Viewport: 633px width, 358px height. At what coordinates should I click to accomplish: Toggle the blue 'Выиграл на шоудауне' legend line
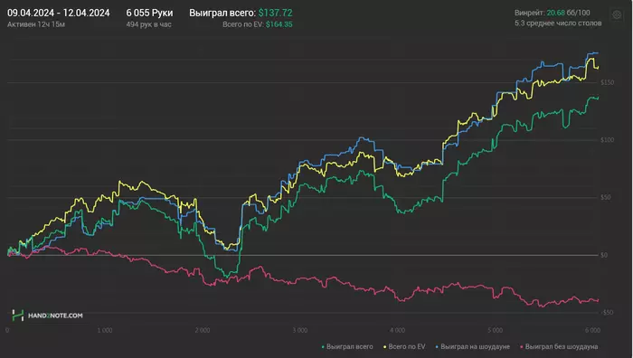[x=472, y=346]
